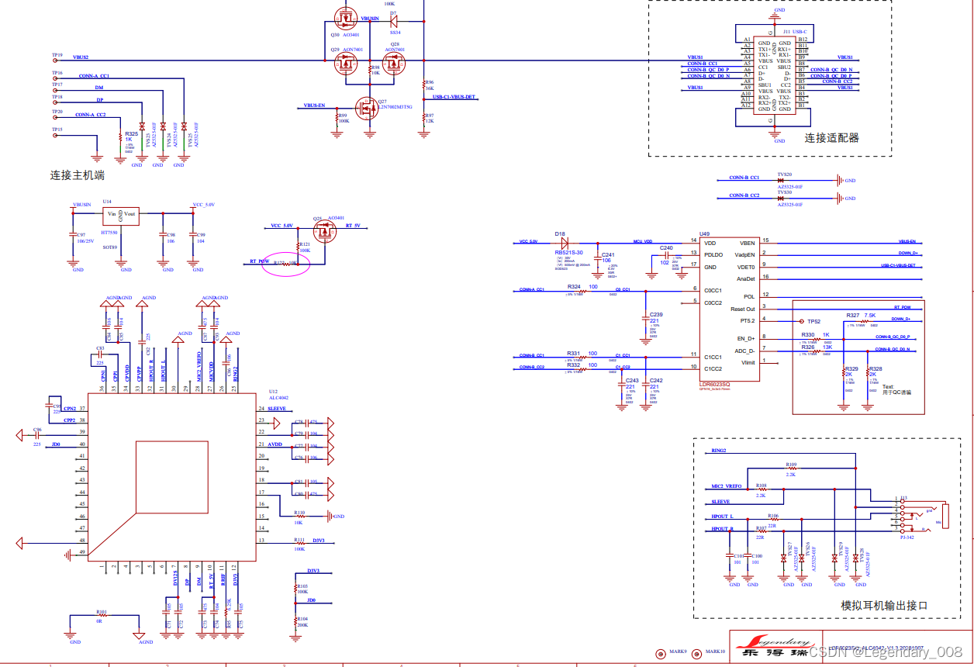Click the HPOUT_L label in headphone section

point(722,516)
